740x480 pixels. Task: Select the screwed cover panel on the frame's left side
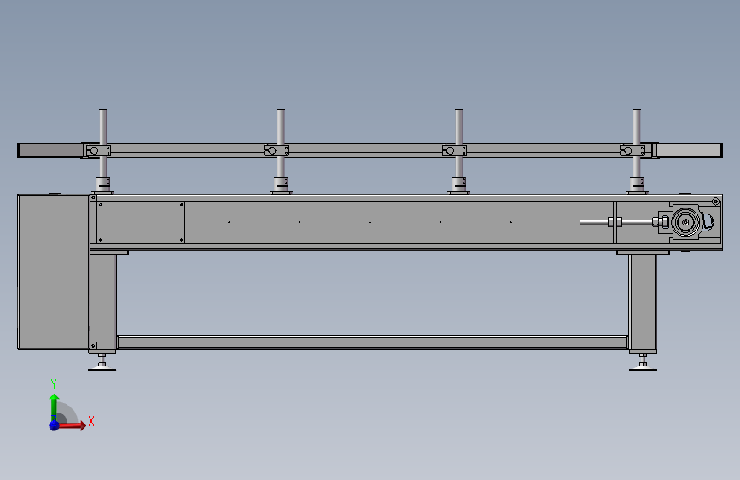click(141, 223)
